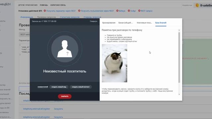The height and width of the screenshot is (119, 212).
Task: Click the text 'Не перебивайте собеседника'
Action: coord(119,39)
